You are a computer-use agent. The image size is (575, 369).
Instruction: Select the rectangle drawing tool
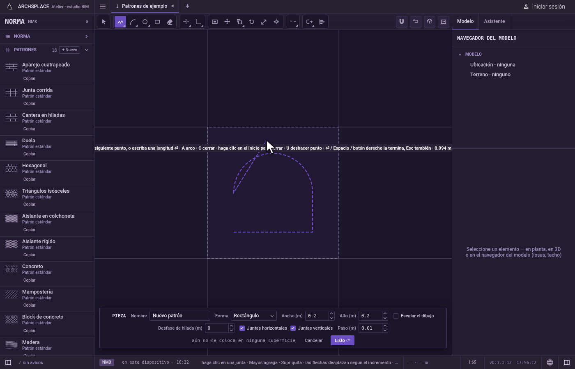click(157, 22)
